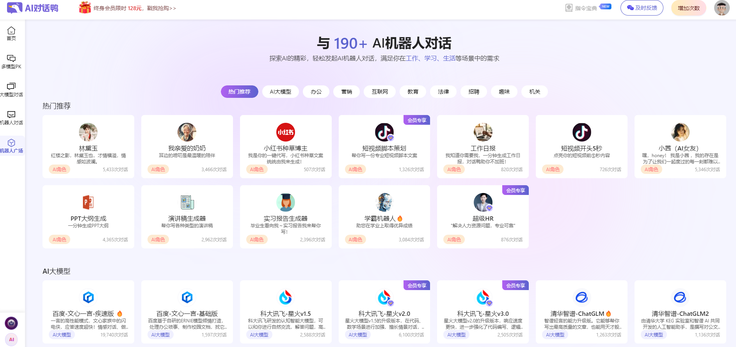Click the graduate icon of 实习报告生成器
The image size is (736, 347).
click(x=286, y=202)
